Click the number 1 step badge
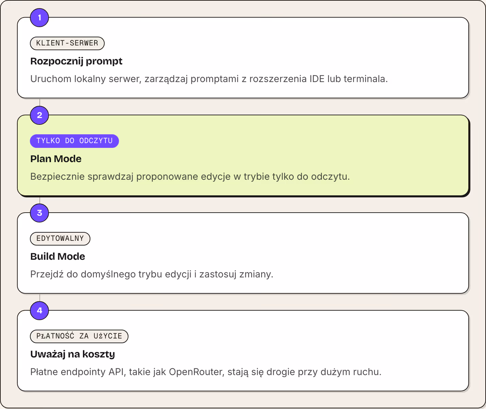This screenshot has height=409, width=486. (39, 18)
